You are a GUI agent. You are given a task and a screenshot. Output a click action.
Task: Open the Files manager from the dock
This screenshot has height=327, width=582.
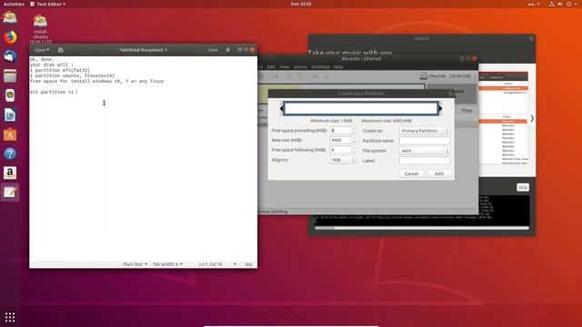[10, 76]
